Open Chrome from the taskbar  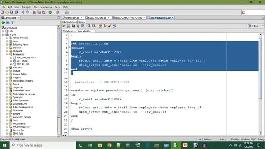[x=109, y=145]
